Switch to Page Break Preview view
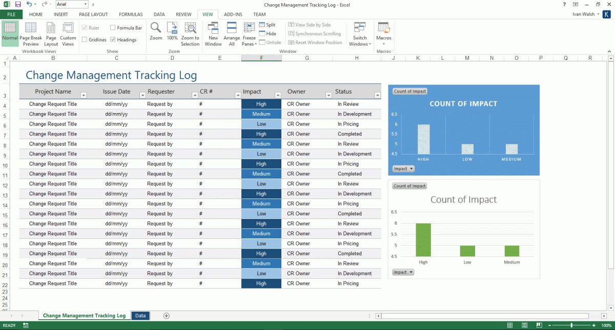Screen dimensions: 615x330 pyautogui.click(x=31, y=35)
